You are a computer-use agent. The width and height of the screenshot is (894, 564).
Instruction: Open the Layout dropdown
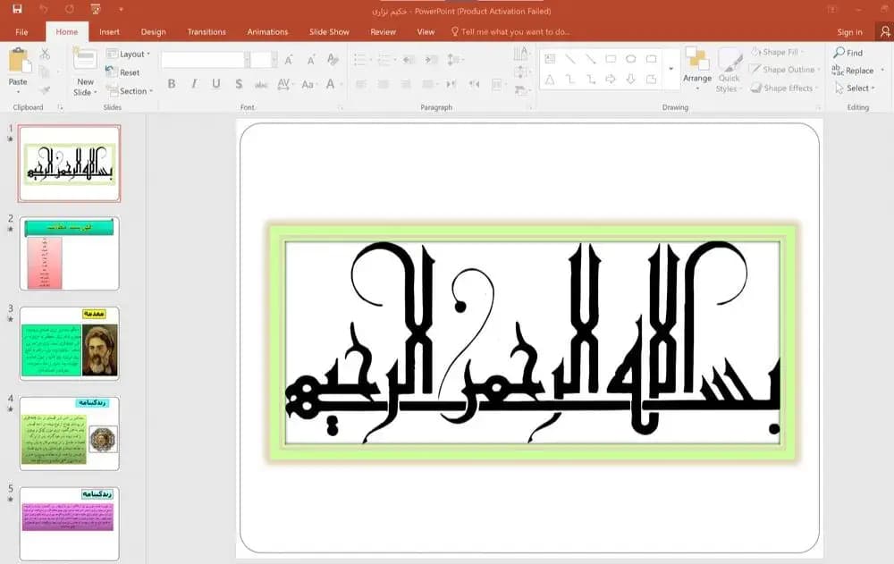pos(129,55)
